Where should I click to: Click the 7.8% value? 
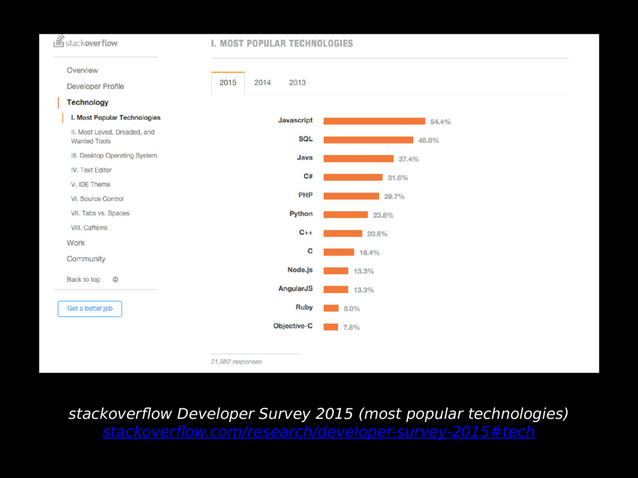(351, 327)
